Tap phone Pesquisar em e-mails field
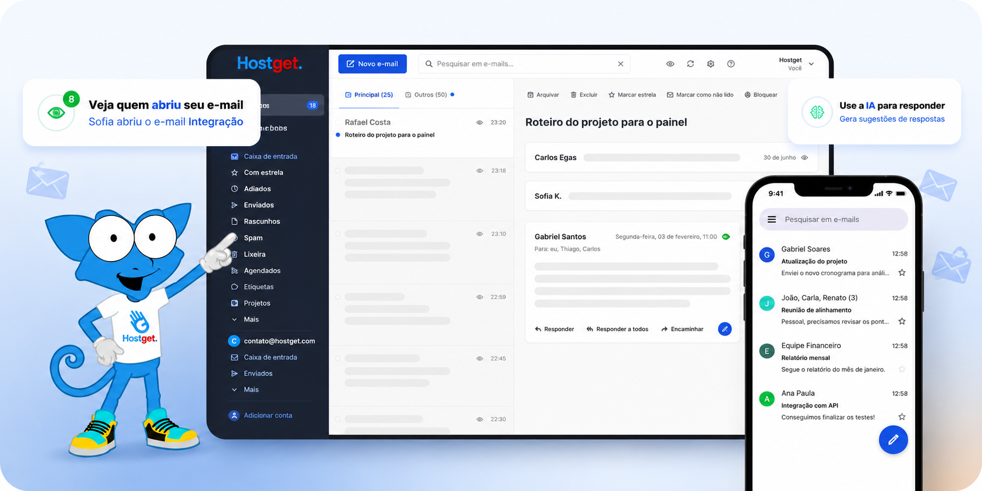Screen dimensions: 982x491 click(833, 219)
